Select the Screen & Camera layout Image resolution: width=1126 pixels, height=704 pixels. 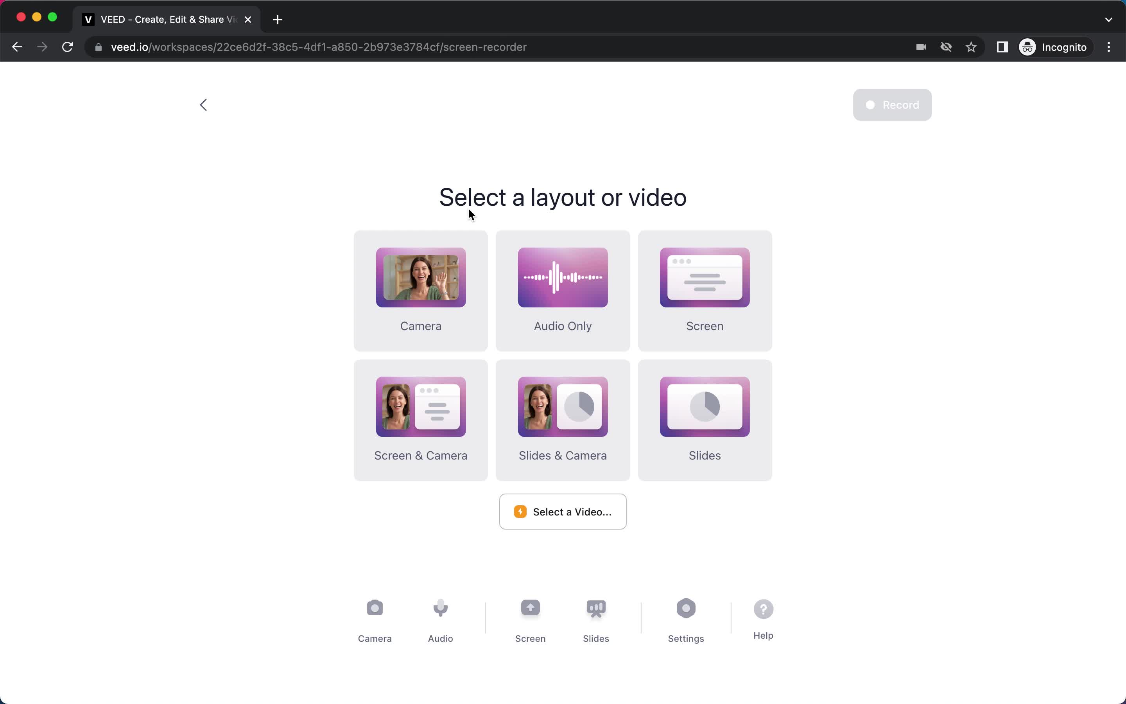(x=421, y=420)
